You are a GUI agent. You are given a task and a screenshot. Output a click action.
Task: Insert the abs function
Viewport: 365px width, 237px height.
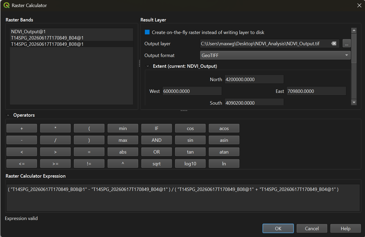pyautogui.click(x=123, y=152)
